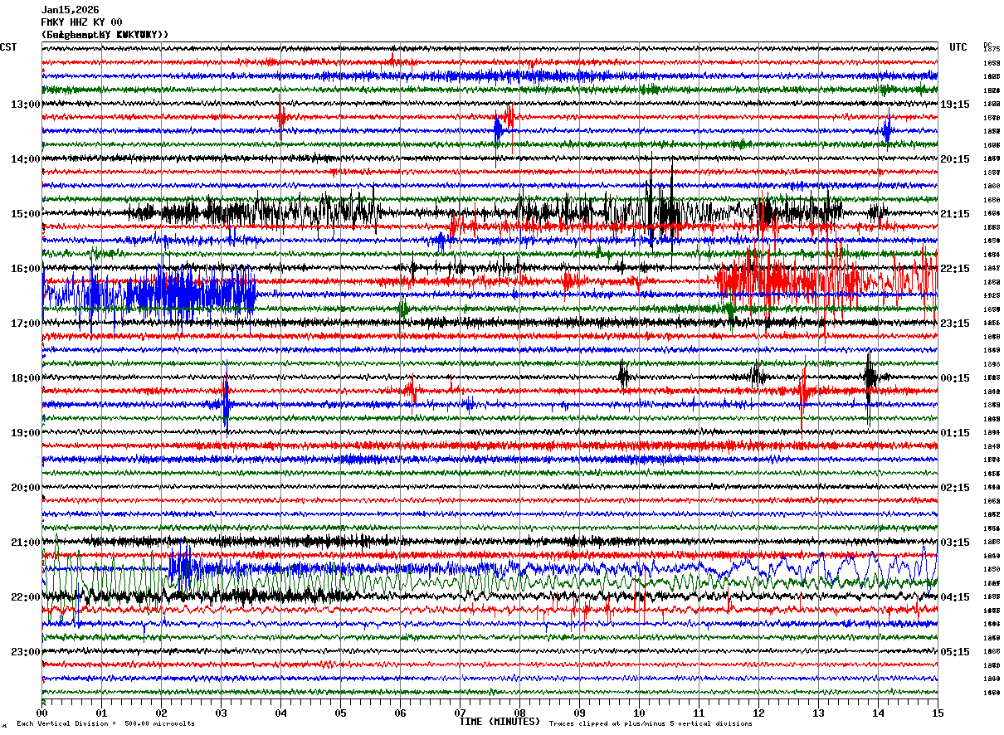Click the 04:15 UTC time label
Image resolution: width=1004 pixels, height=735 pixels.
(x=955, y=597)
